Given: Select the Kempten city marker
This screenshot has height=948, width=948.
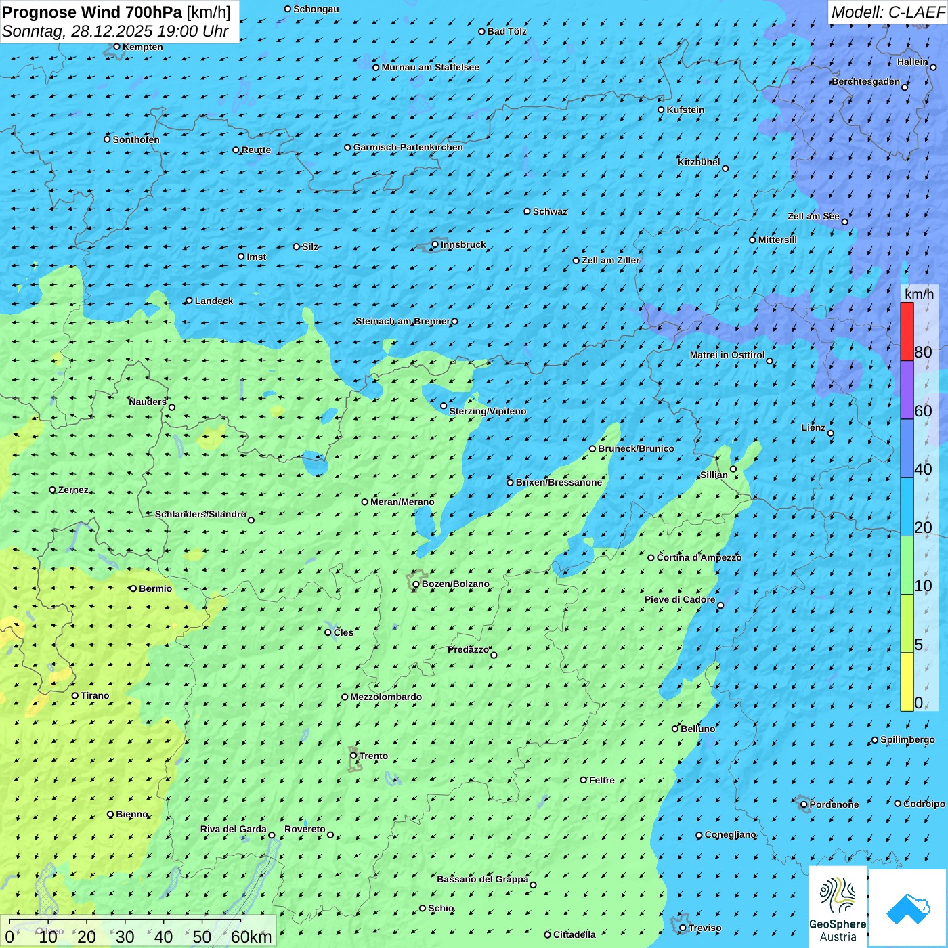Looking at the screenshot, I should (116, 47).
